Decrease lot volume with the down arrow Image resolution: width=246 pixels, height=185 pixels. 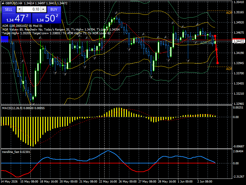click(x=19, y=10)
